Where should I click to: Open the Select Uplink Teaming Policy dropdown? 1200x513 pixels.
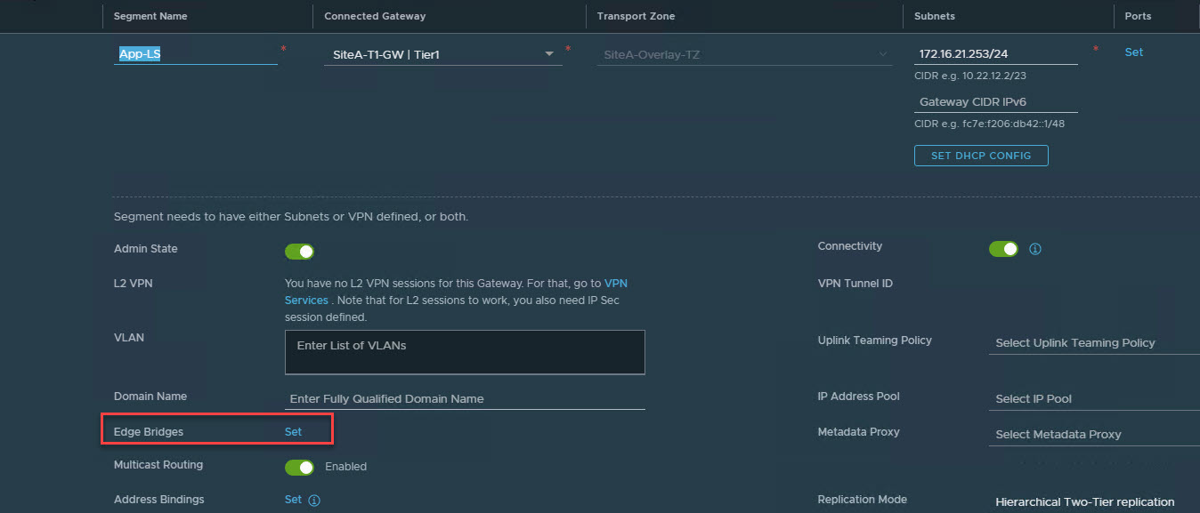pyautogui.click(x=1093, y=343)
